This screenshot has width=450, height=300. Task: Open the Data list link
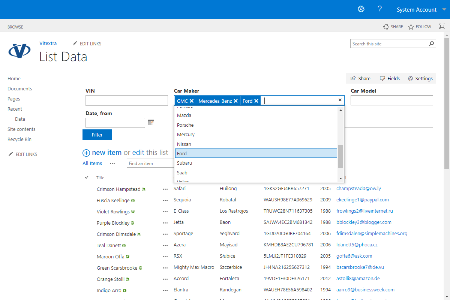20,119
